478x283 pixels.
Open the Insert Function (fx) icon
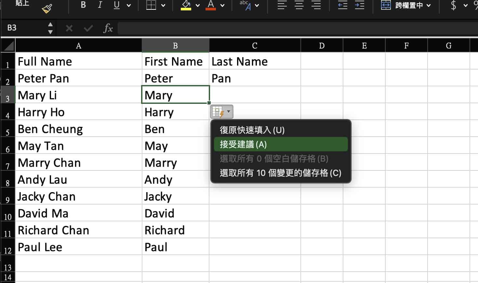[x=107, y=28]
